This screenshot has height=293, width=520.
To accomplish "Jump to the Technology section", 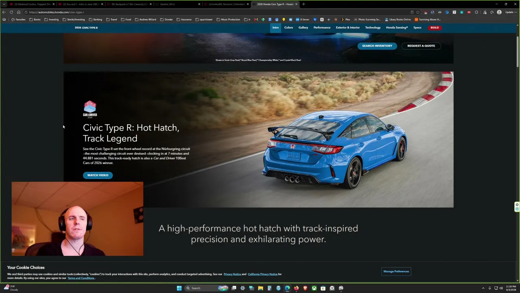I will [x=373, y=28].
